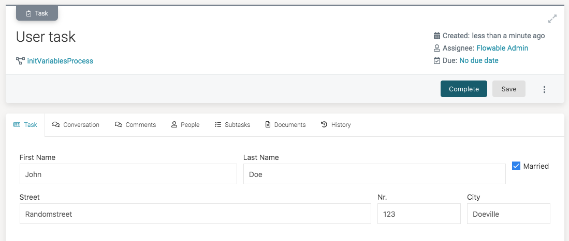
Task: Open the Conversation tab
Action: tap(76, 125)
